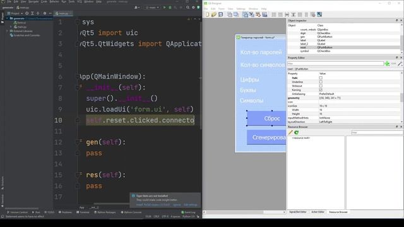Click the install type hints link in notification
Viewport: 404px width, 227px height.
(x=153, y=205)
